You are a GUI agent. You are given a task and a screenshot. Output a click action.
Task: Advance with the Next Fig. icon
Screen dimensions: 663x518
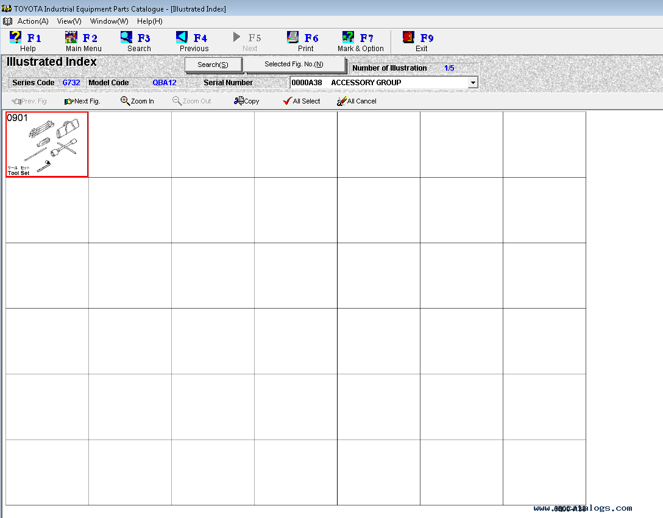point(81,101)
